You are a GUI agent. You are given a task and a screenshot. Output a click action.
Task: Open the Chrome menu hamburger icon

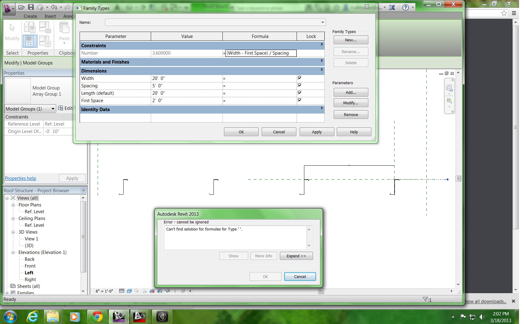click(514, 13)
